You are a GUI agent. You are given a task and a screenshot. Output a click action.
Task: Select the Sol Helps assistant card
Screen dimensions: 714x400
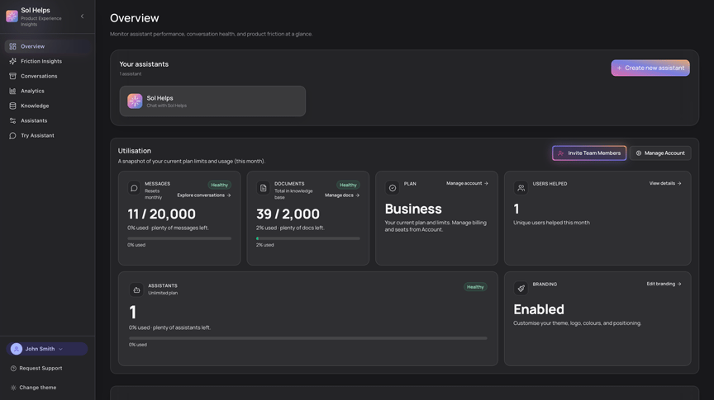212,101
